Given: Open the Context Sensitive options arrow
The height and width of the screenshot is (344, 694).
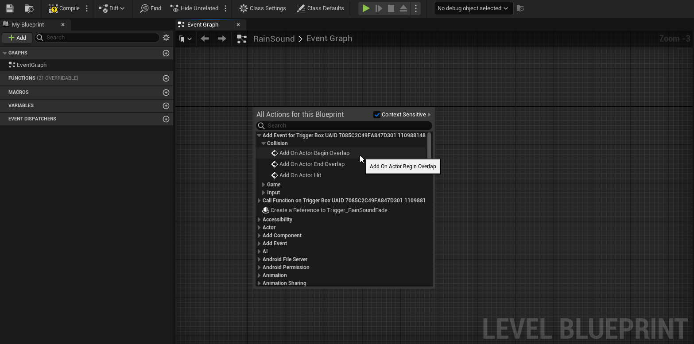Looking at the screenshot, I should 429,115.
